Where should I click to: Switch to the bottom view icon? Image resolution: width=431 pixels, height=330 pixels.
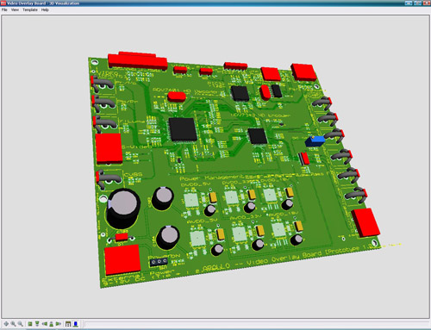(x=37, y=324)
